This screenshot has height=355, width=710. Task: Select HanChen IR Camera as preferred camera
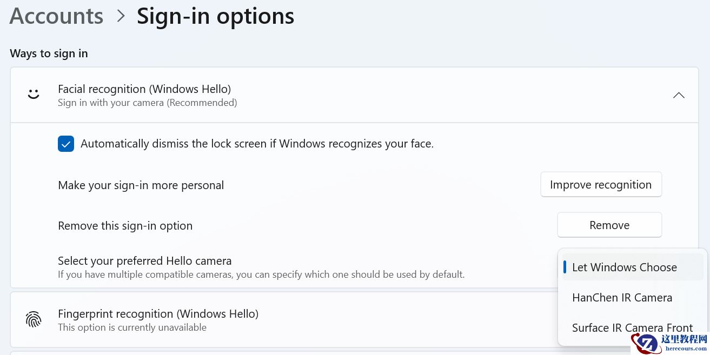[622, 297]
